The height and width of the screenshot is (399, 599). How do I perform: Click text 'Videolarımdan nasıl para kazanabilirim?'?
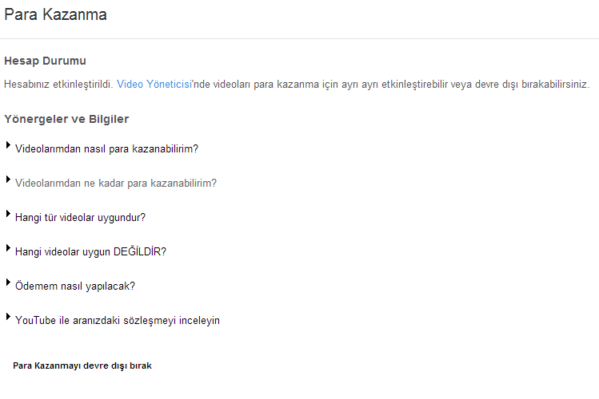(106, 149)
